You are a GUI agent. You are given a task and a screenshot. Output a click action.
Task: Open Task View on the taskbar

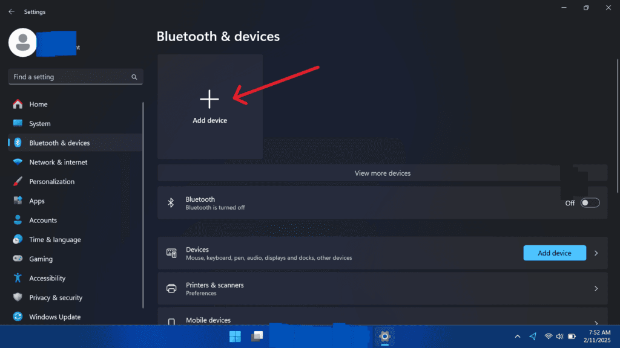click(257, 336)
